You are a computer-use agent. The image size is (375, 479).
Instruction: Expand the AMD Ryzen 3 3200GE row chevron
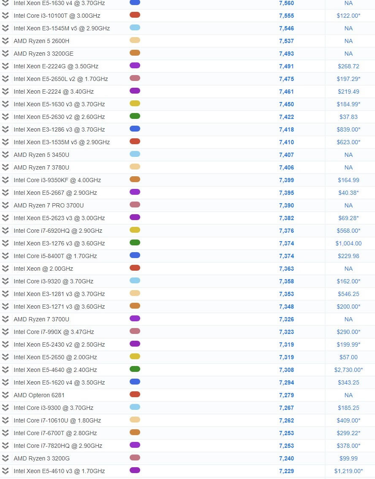point(5,54)
